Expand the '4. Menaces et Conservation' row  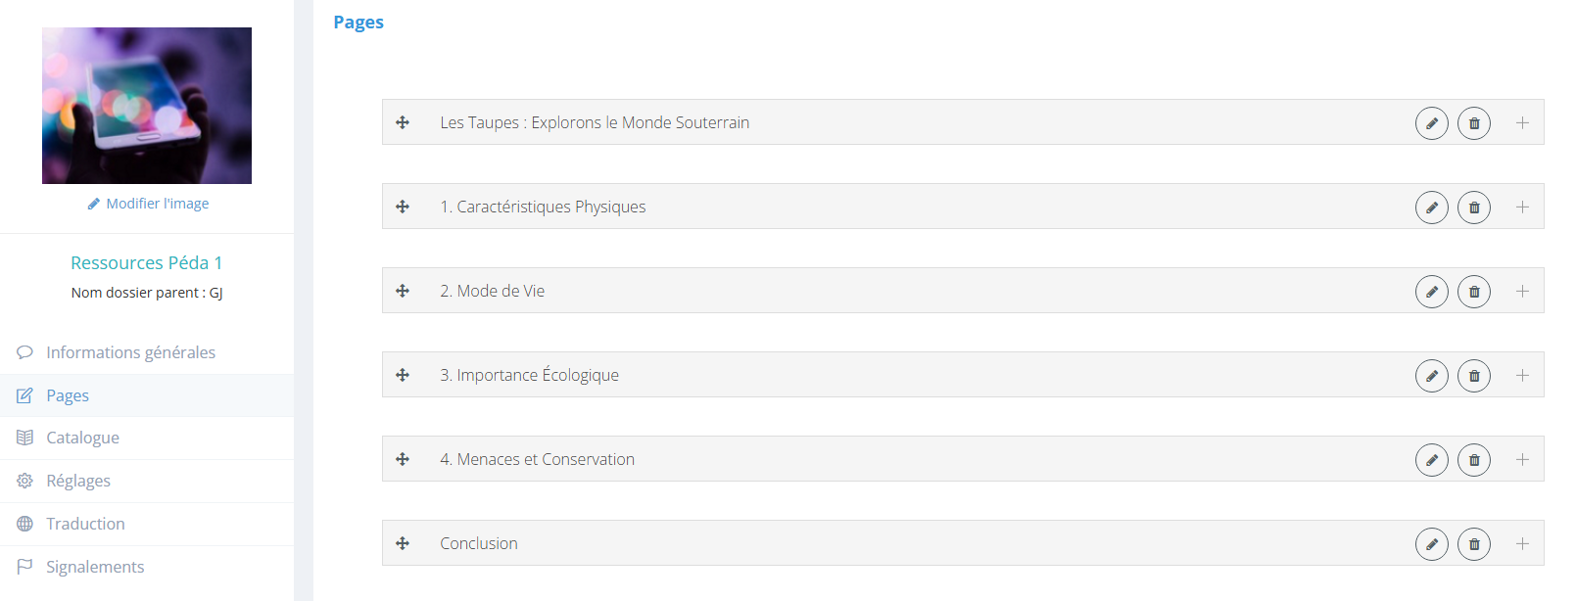[1522, 460]
